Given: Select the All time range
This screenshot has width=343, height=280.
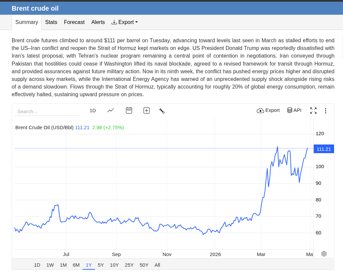Looking at the screenshot, I should point(157,265).
